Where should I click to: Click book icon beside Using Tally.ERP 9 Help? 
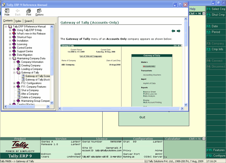[14, 30]
